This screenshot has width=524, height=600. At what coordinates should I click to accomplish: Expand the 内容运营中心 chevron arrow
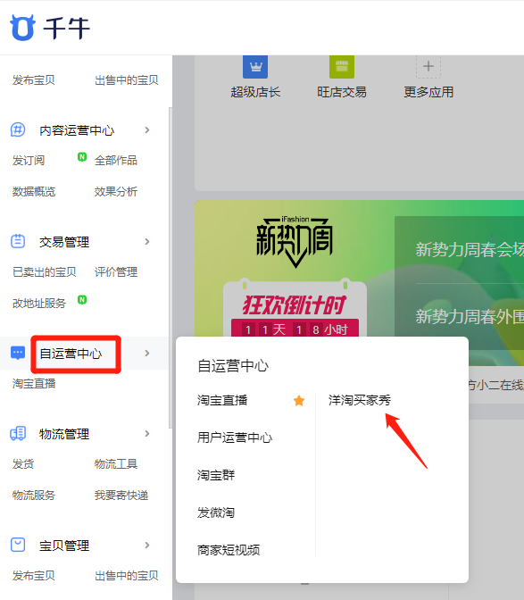click(x=147, y=130)
